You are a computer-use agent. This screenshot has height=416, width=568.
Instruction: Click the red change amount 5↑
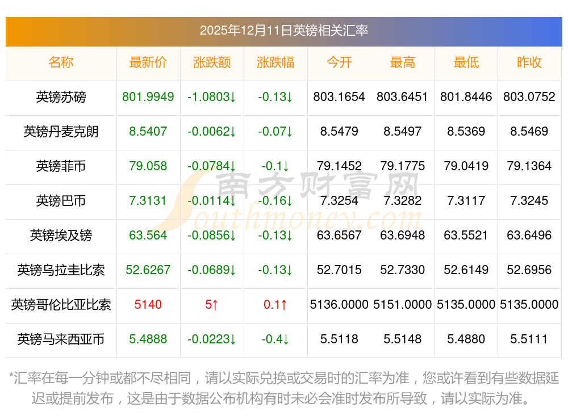point(211,305)
